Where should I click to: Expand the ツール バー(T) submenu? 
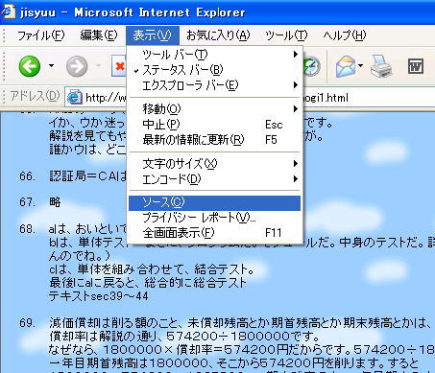(214, 55)
